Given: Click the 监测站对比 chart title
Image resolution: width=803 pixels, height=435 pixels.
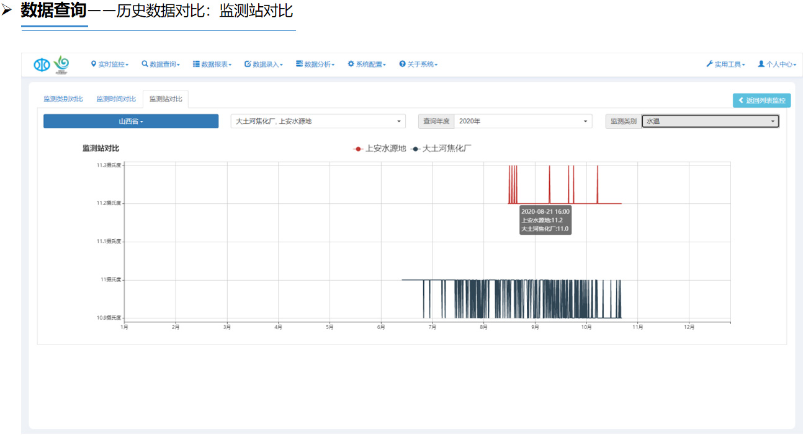Looking at the screenshot, I should pos(101,149).
